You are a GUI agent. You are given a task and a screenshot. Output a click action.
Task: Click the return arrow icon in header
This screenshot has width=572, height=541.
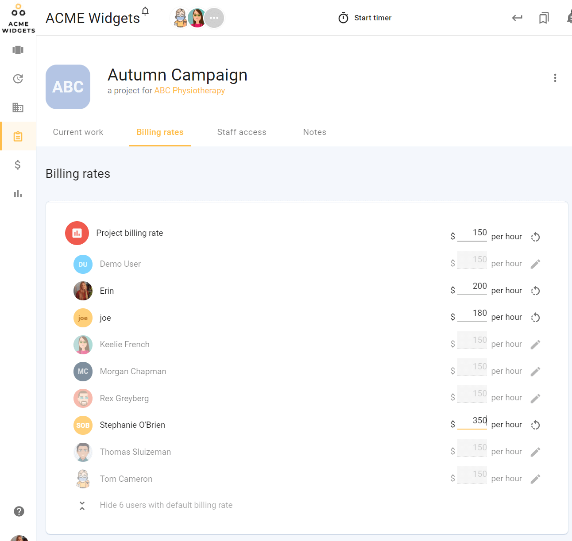click(517, 18)
